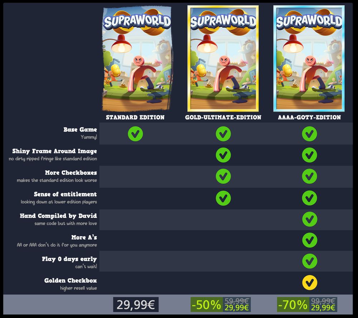358x318 pixels.
Task: Click the 'can't wait!' subtitle
Action: click(x=86, y=266)
